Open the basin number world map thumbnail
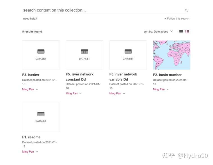The image size is (213, 165). tap(171, 55)
